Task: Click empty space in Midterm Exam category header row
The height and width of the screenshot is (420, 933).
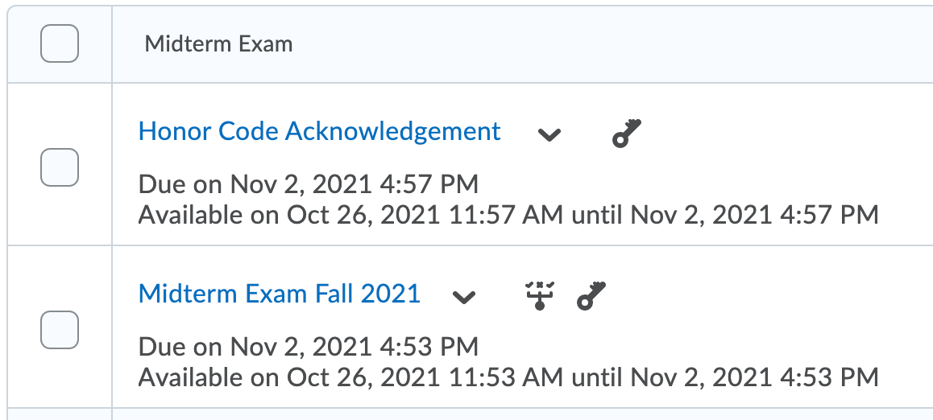Action: point(604,43)
